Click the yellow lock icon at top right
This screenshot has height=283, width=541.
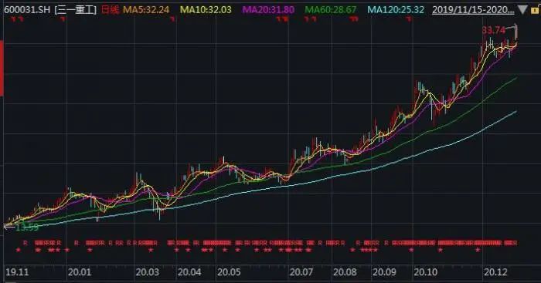tap(536, 10)
